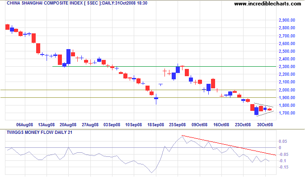Click the www.incrediblecharts.com watermark link
Image resolution: width=305 pixels, height=178 pixels.
tap(267, 4)
